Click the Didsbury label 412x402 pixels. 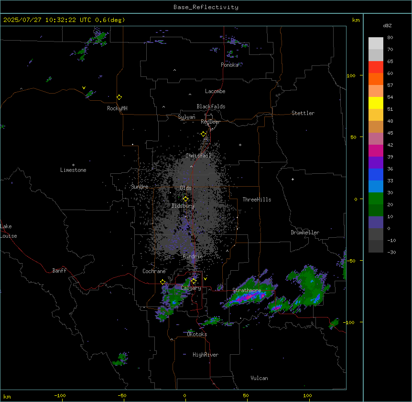pyautogui.click(x=183, y=206)
